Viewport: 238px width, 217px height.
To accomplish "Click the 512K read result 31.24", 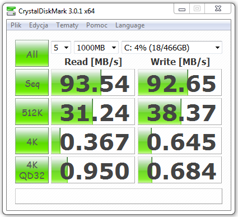I will click(x=93, y=112).
